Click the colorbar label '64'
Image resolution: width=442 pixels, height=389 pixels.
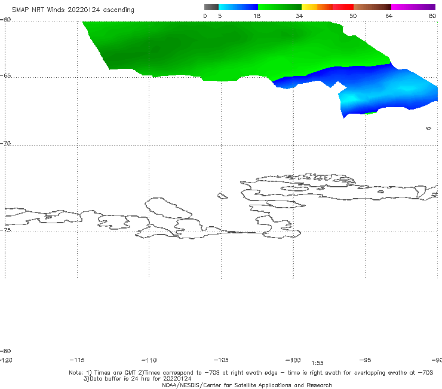point(389,16)
